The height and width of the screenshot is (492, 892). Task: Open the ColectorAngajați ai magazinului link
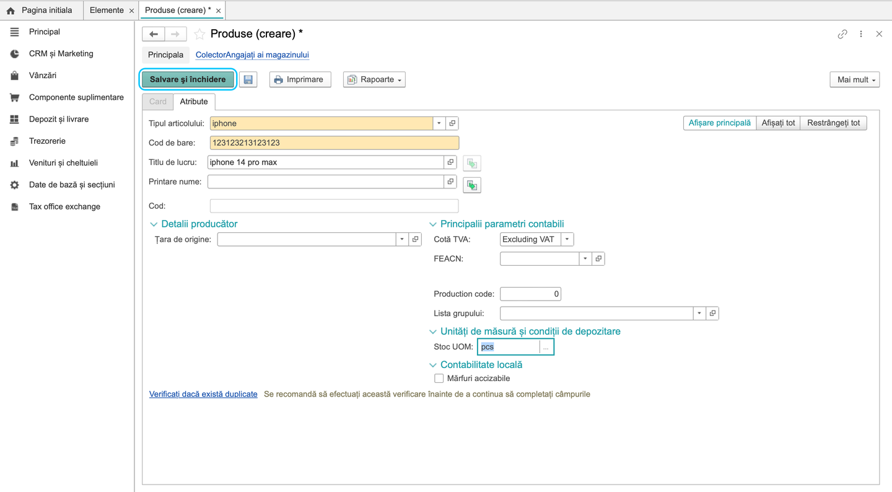point(252,55)
